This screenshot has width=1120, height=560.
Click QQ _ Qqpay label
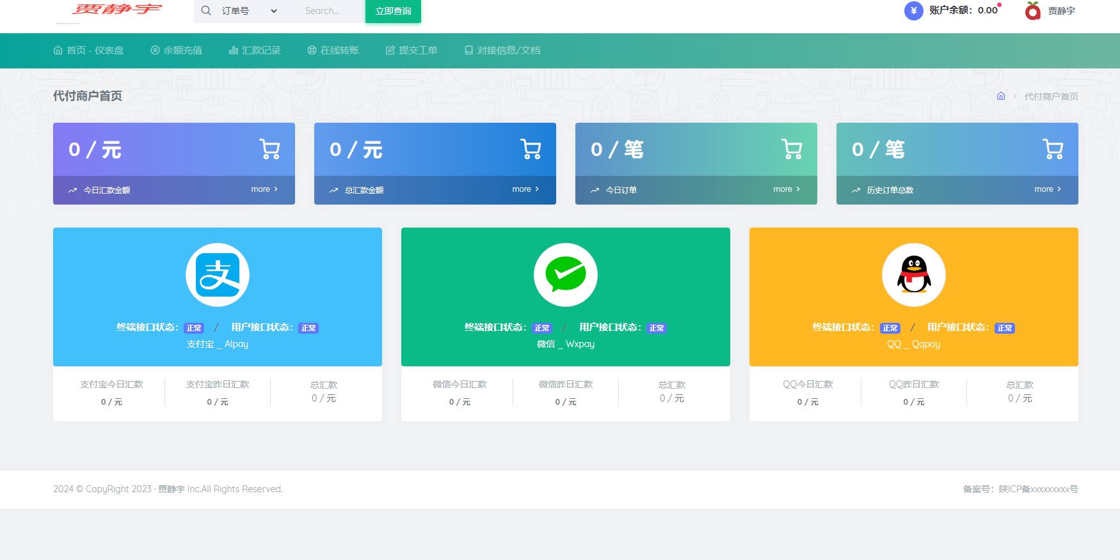914,344
